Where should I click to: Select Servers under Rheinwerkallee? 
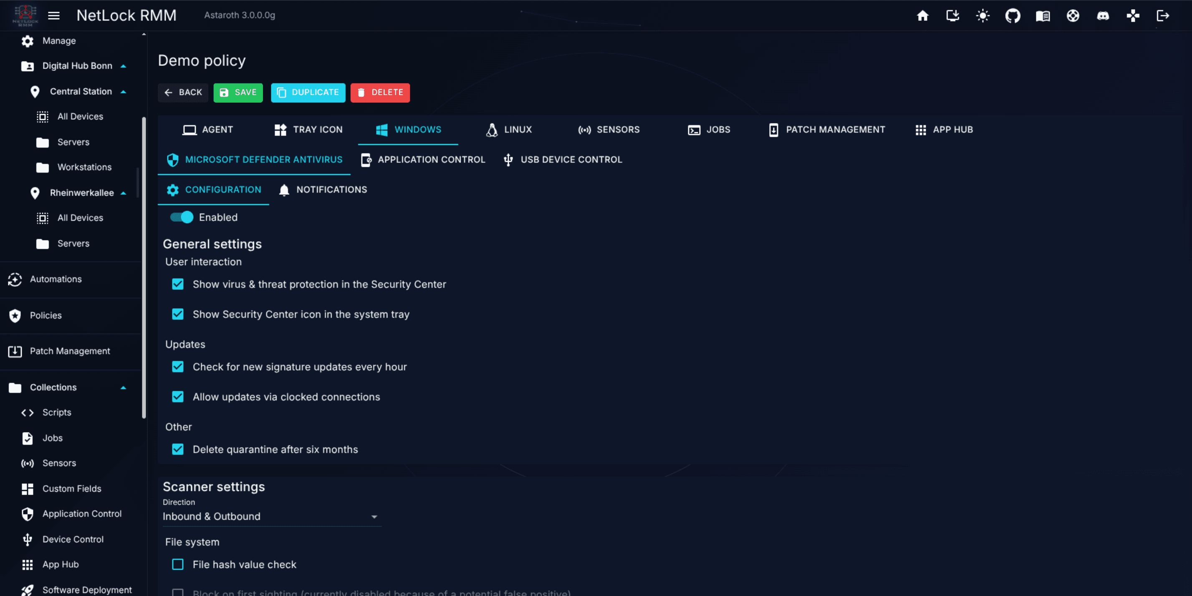(73, 243)
